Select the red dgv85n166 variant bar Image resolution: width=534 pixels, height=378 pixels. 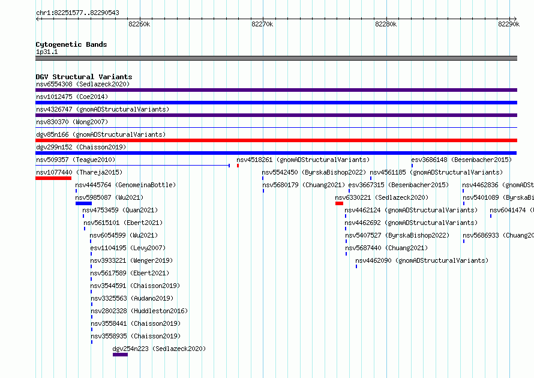pos(276,140)
